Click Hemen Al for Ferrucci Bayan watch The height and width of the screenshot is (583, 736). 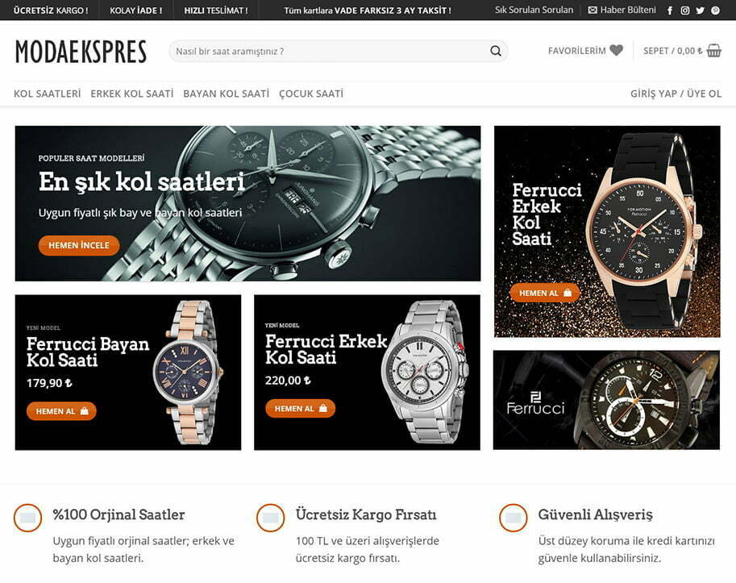61,410
